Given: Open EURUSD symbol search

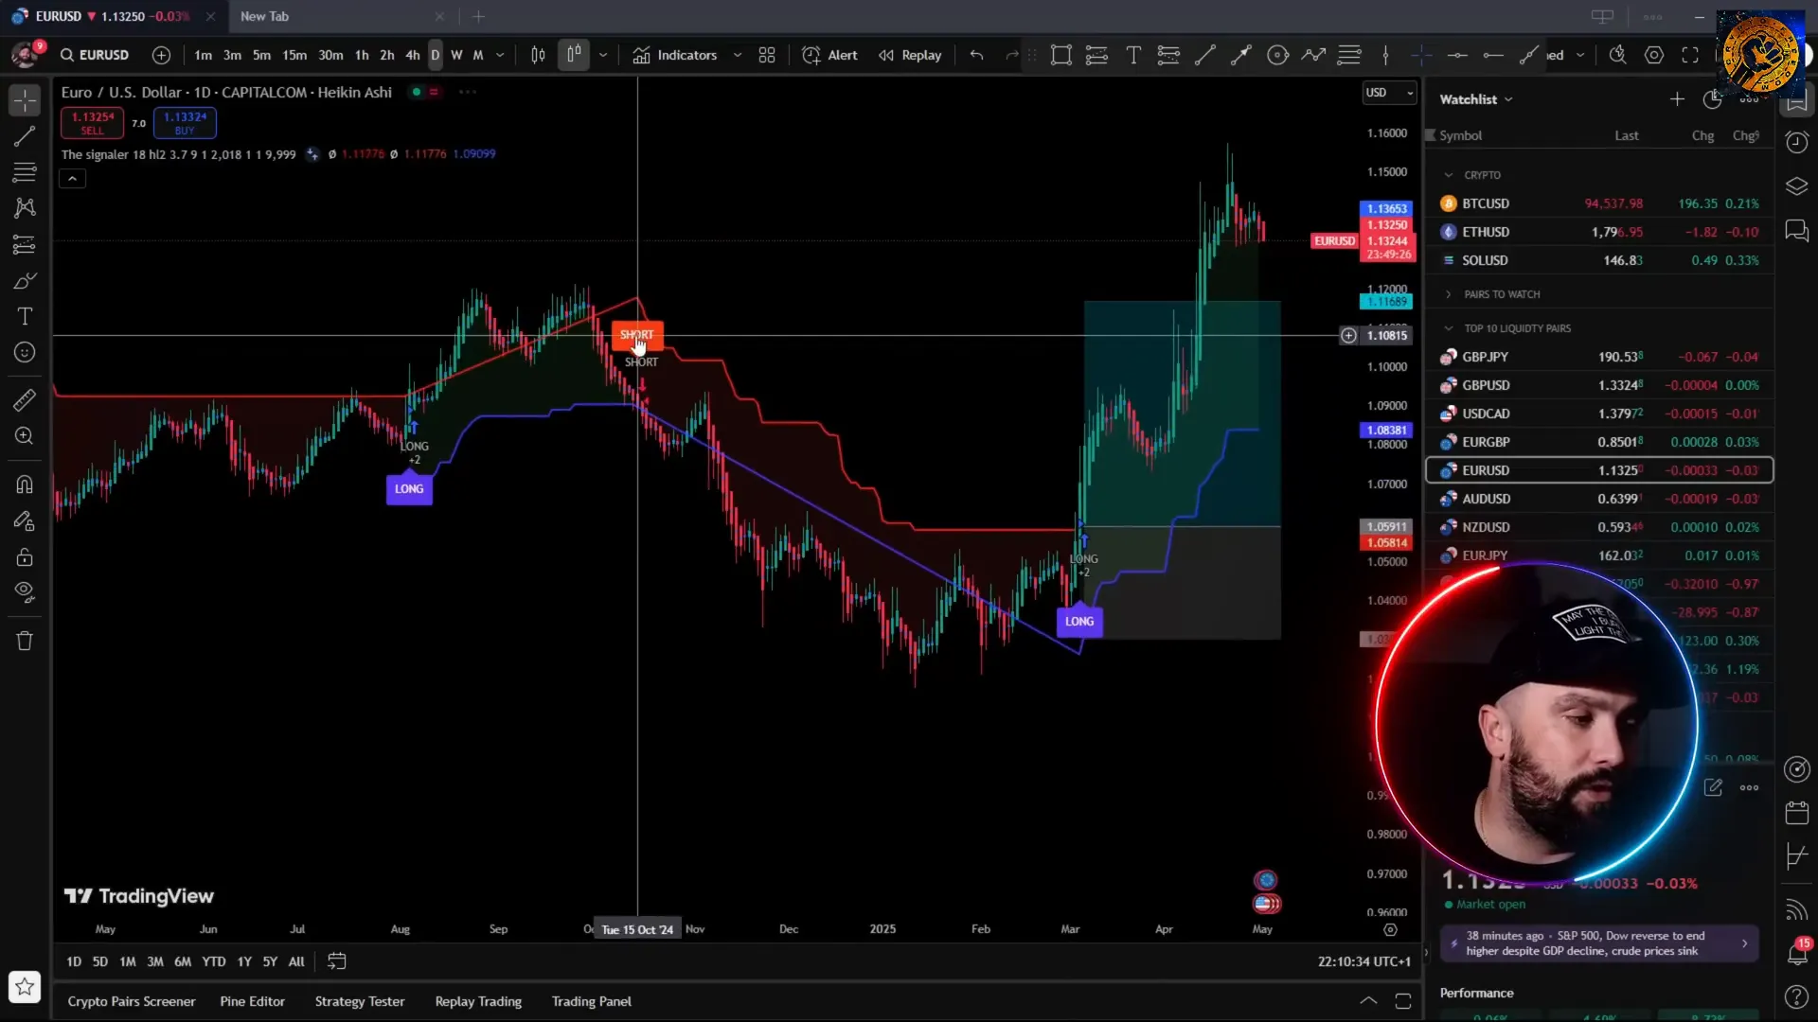Looking at the screenshot, I should [x=95, y=55].
